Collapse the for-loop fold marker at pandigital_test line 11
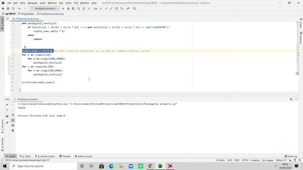The height and width of the screenshot is (170, 303). pos(21,63)
